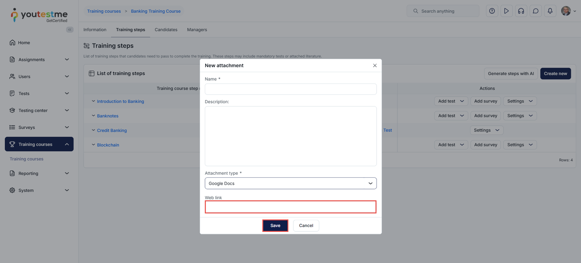Viewport: 581px width, 263px height.
Task: Cancel the New attachment dialog
Action: coord(306,226)
